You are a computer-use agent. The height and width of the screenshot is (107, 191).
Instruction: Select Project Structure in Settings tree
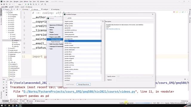coord(56,42)
